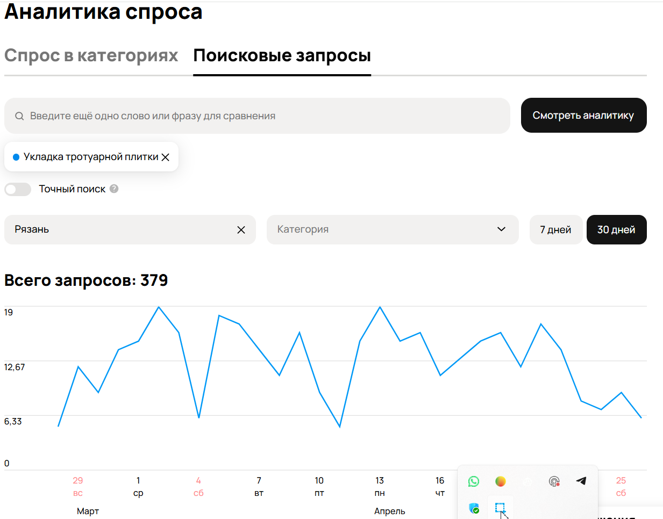Select the 7 дней period
663x519 pixels.
point(555,230)
